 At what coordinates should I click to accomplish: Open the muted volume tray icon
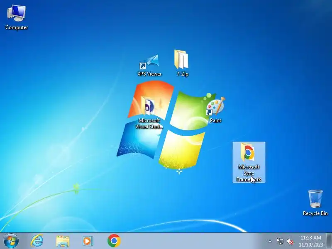[x=290, y=241]
